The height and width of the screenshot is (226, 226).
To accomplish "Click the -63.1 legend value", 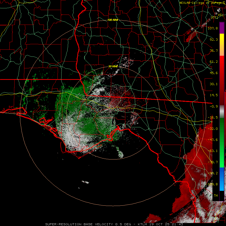I will point(213,151).
